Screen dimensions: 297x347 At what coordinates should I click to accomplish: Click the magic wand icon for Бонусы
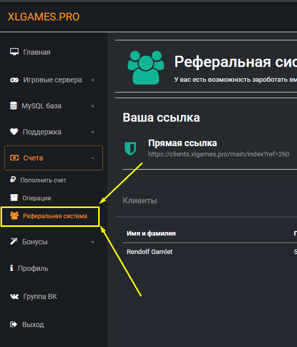click(14, 241)
